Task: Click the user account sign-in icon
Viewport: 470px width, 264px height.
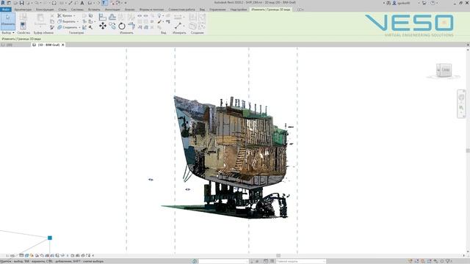Action: (394, 3)
